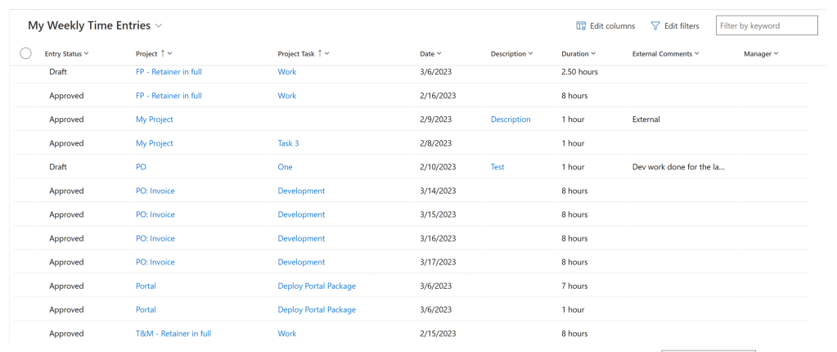
Task: Toggle the select all rows circle
Action: [25, 53]
